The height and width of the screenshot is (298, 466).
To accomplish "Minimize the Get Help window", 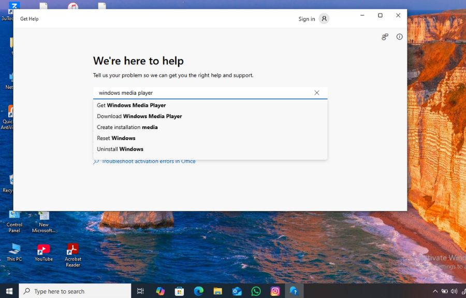I will click(x=362, y=15).
